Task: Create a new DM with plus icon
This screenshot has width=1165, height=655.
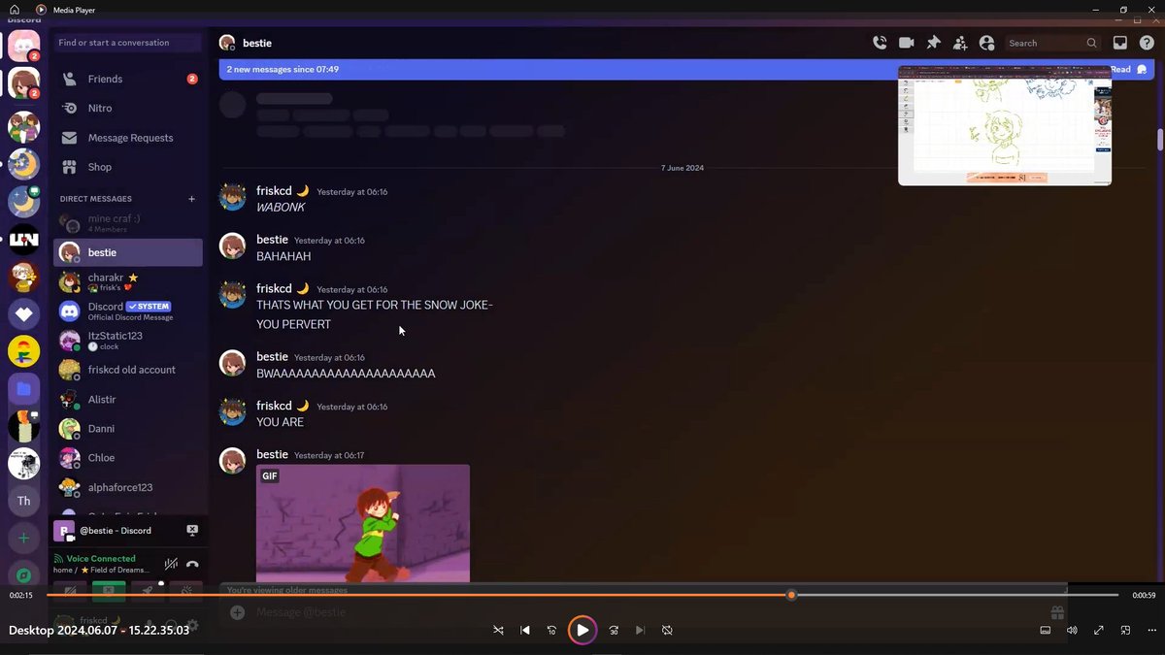Action: (x=191, y=199)
